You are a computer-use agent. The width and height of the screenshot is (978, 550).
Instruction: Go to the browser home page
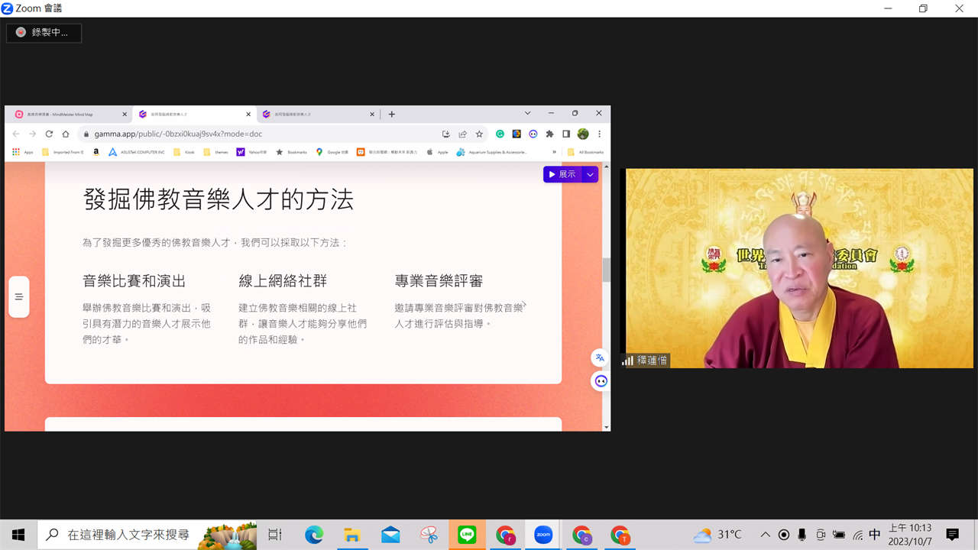click(66, 134)
